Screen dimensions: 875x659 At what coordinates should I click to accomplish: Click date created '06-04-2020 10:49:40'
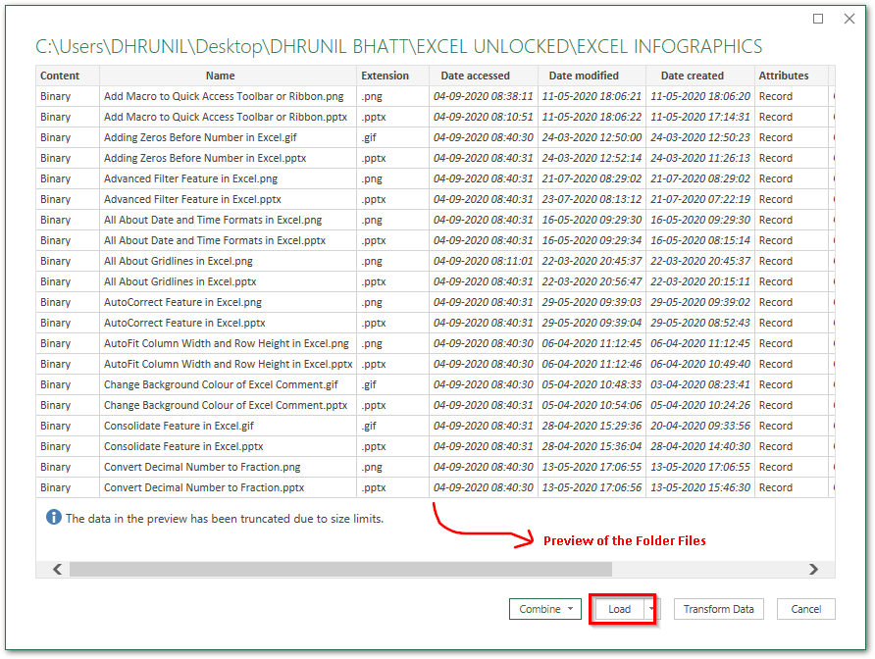click(700, 364)
